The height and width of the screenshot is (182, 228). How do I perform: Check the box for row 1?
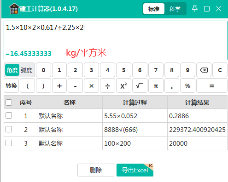click(9, 115)
